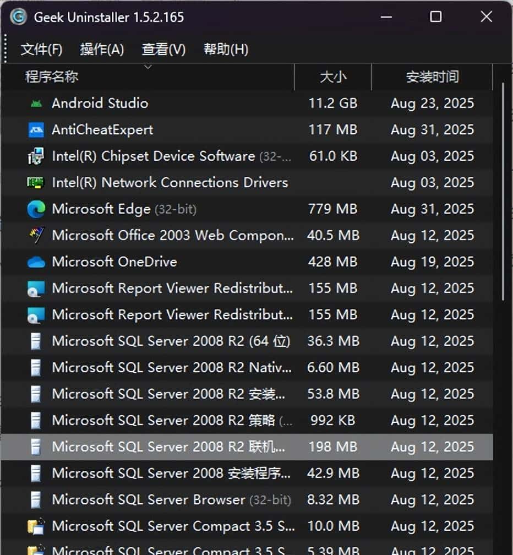513x555 pixels.
Task: Click the AntiCheatExpert program icon
Action: [36, 129]
